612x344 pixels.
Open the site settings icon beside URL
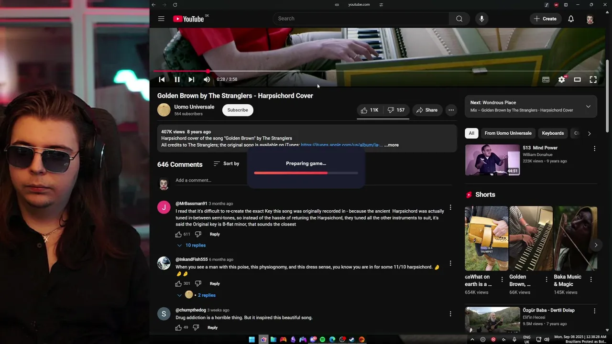(x=381, y=5)
